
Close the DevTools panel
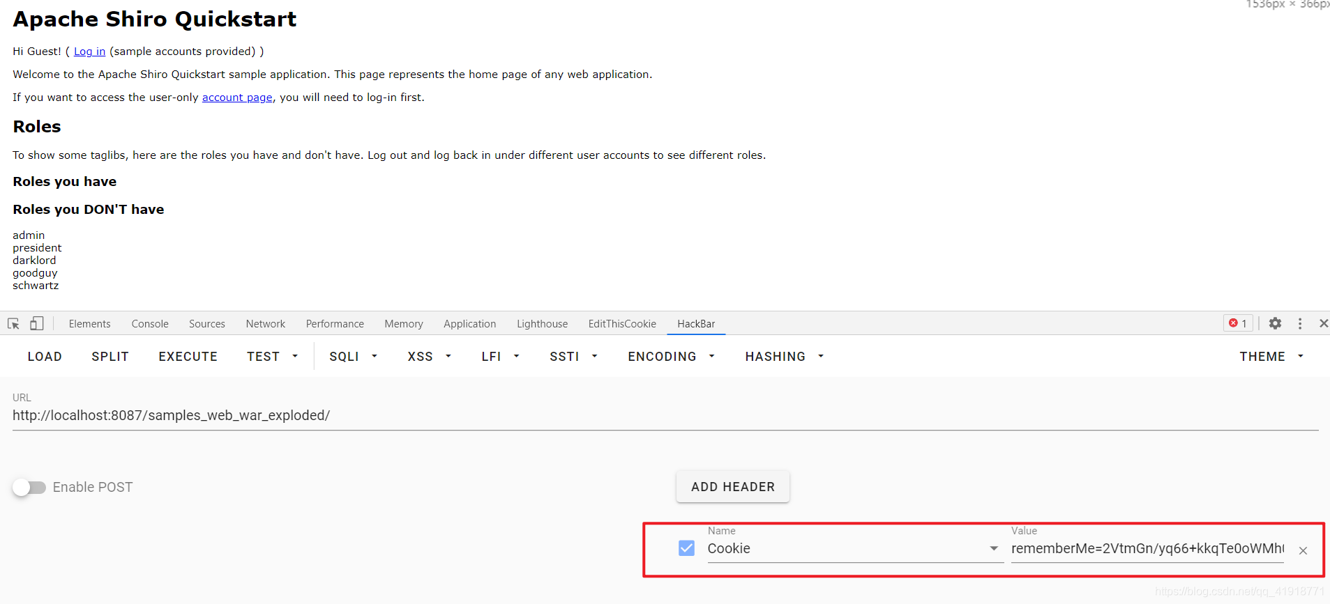click(x=1323, y=323)
